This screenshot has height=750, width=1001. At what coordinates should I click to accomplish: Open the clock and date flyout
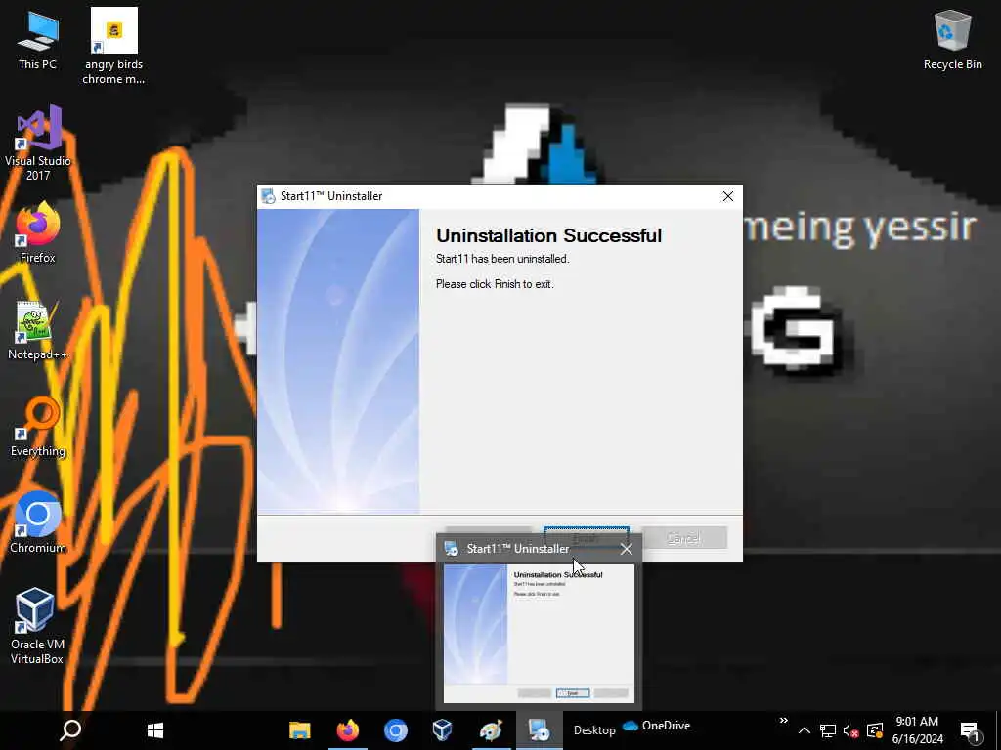pyautogui.click(x=917, y=730)
